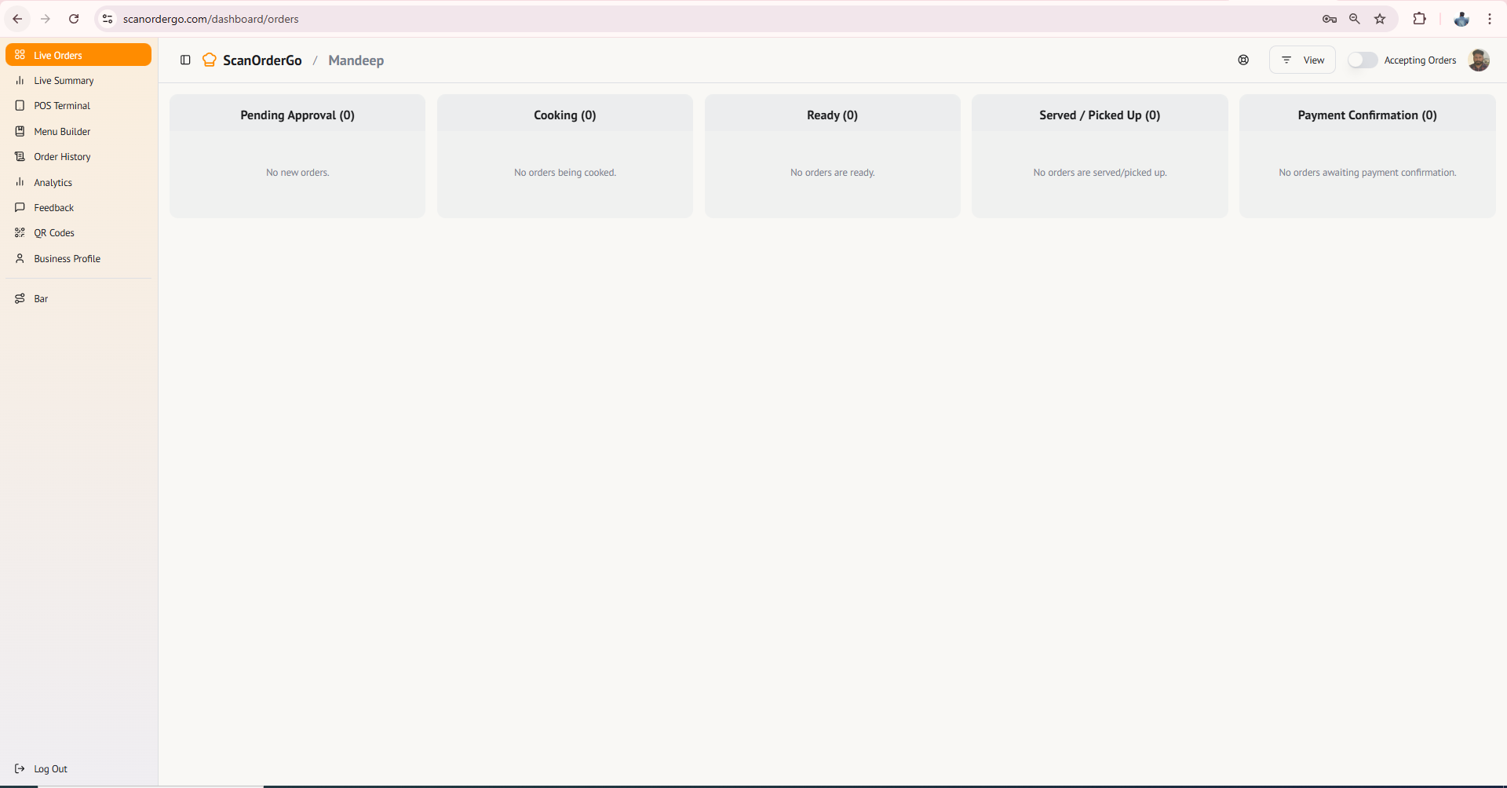Toggle the sidebar collapse control
The height and width of the screenshot is (788, 1507).
pyautogui.click(x=185, y=60)
